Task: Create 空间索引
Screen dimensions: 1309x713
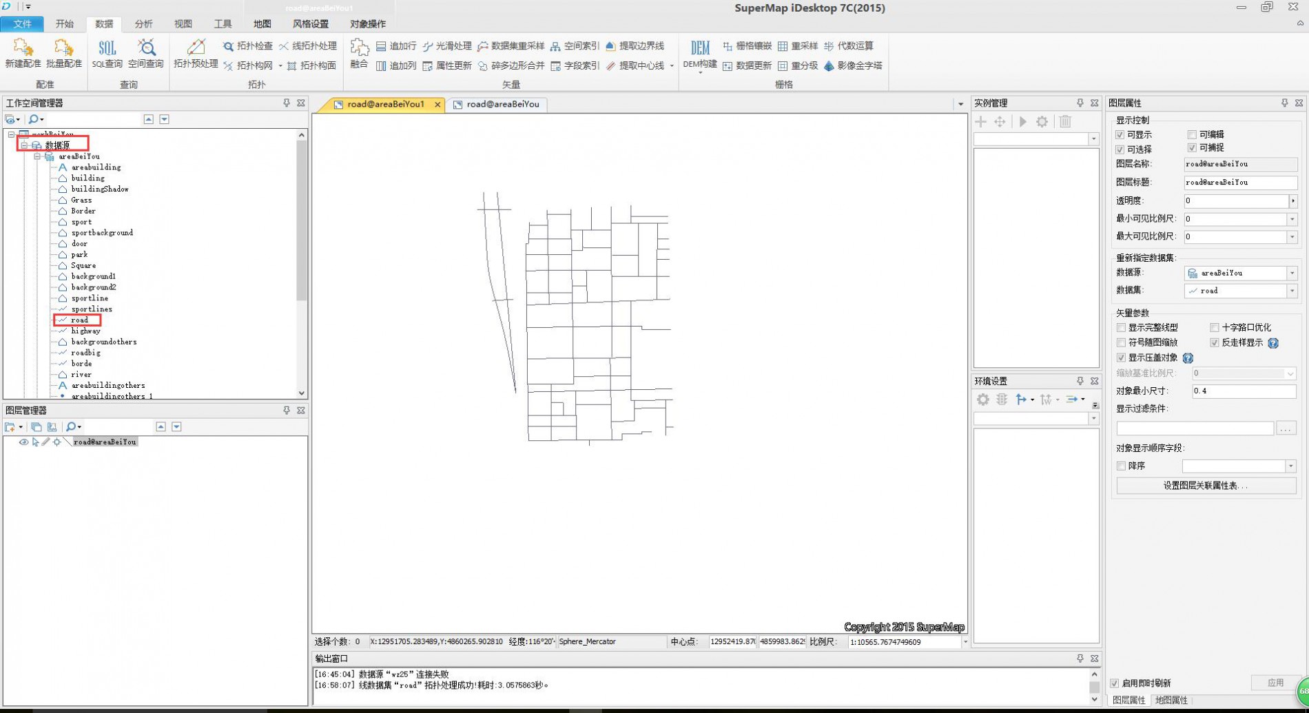Action: 575,46
